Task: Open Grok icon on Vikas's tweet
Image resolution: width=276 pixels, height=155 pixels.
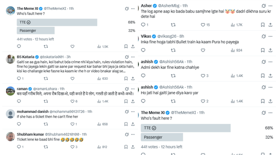Action: click(263, 36)
